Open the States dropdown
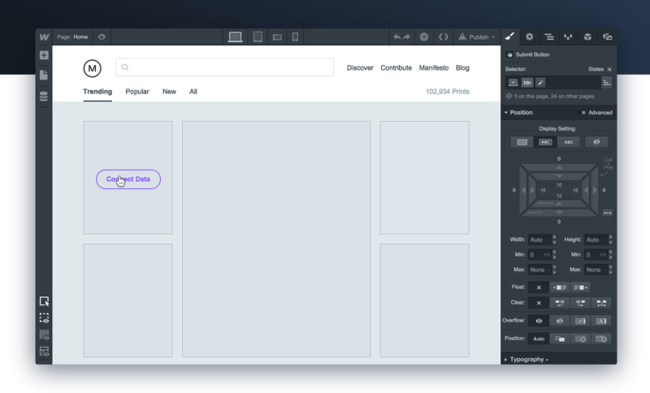Viewport: 650px width, 393px height. click(600, 70)
